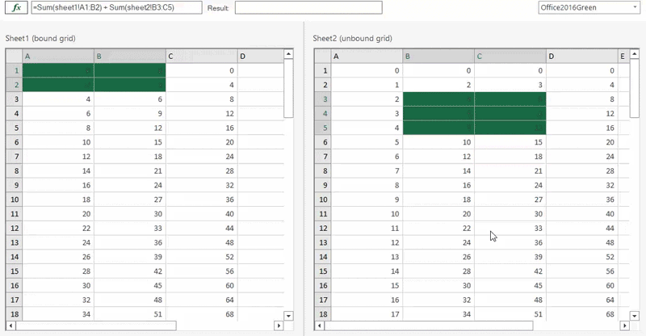Click Sheet2 cell D6 showing 20
The image size is (646, 336).
tap(581, 142)
